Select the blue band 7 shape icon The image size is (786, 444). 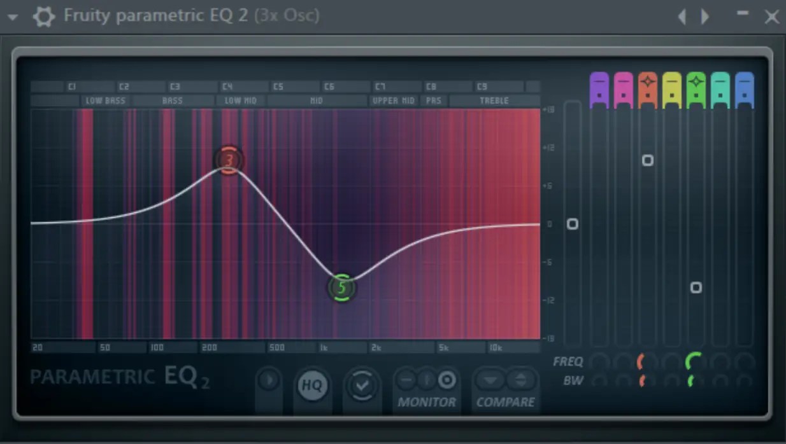coord(744,89)
